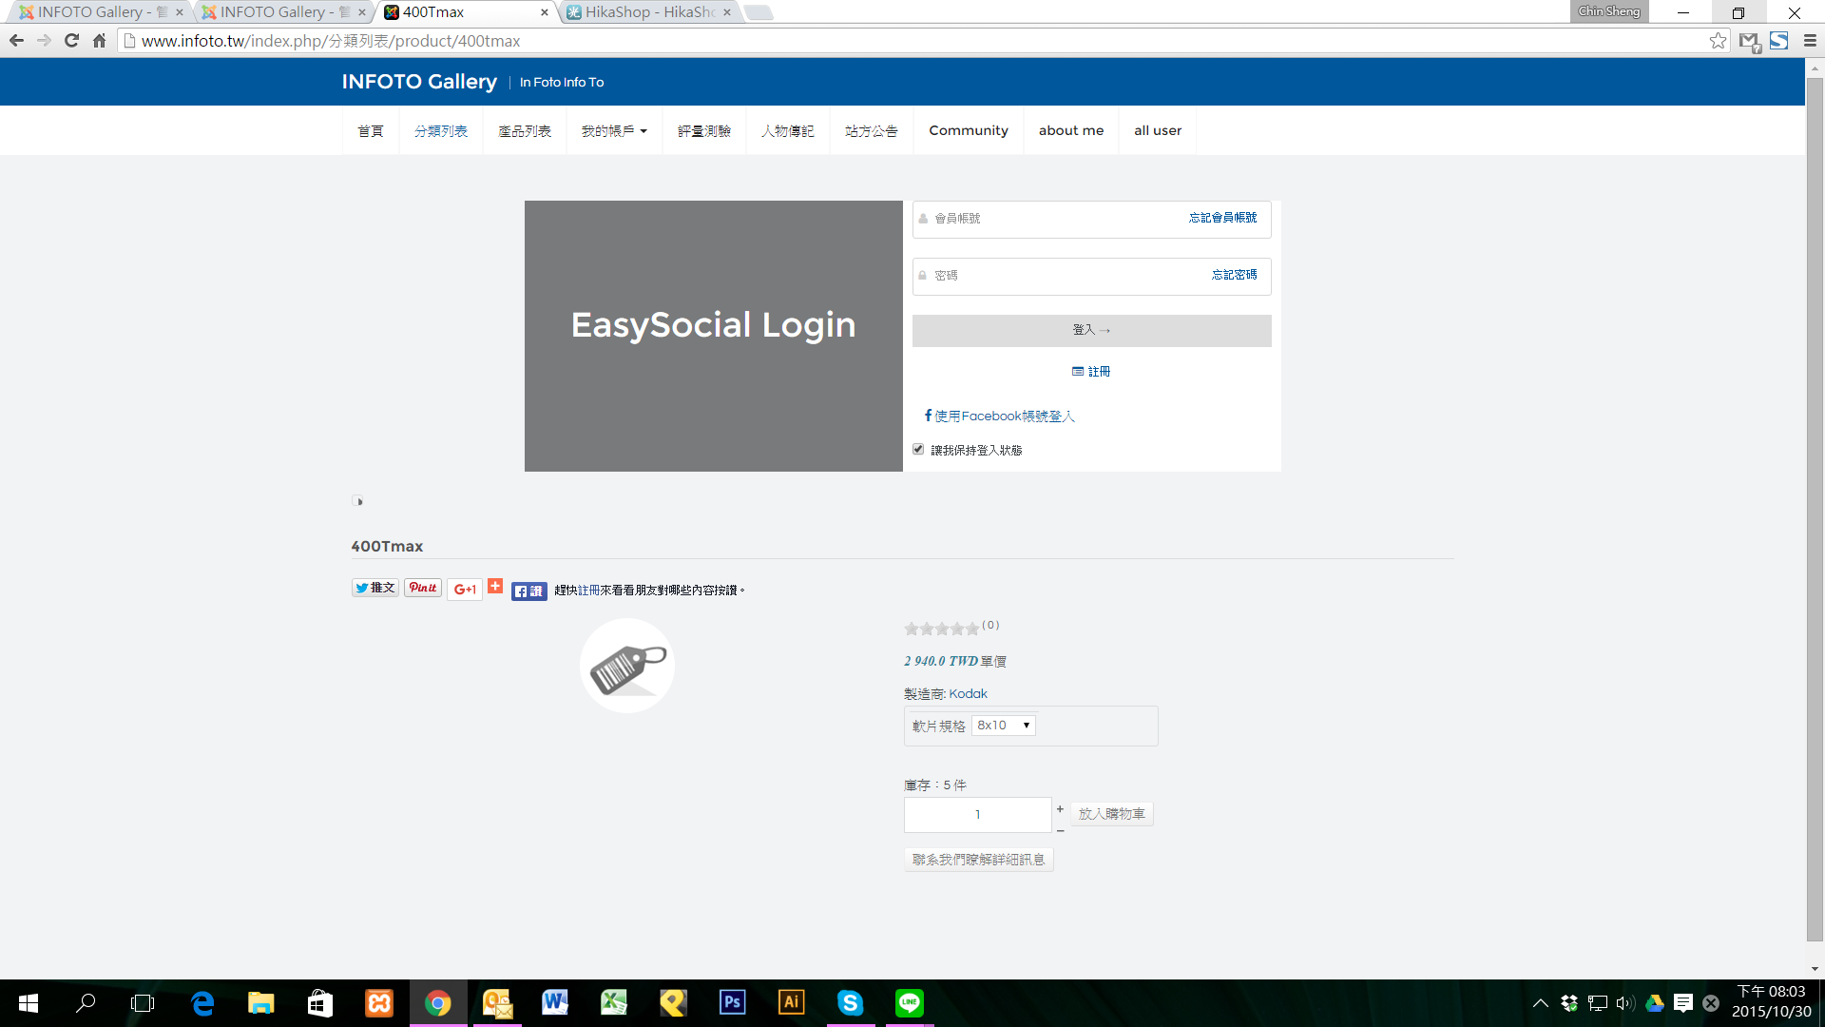Click the Facebook like button
The image size is (1825, 1027).
[x=528, y=591]
